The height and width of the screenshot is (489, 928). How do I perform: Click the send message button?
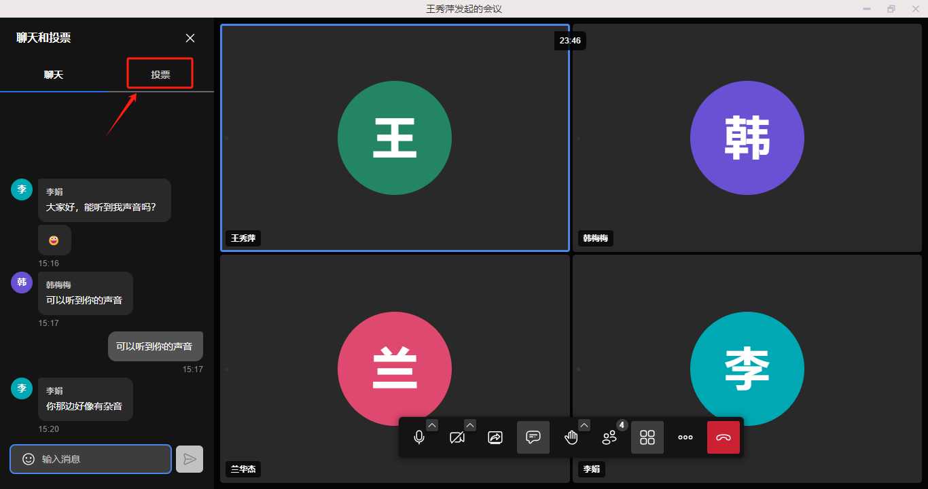tap(190, 459)
